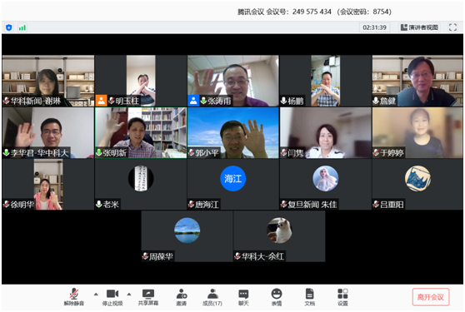Expand the arrow next to video button

129,295
